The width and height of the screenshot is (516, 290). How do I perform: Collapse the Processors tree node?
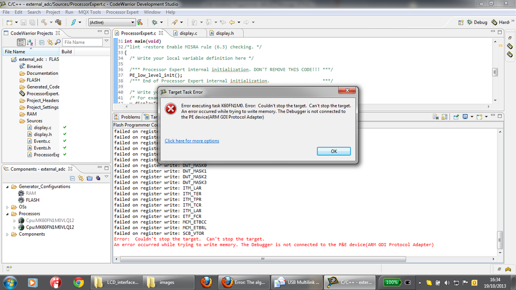[x=7, y=214]
